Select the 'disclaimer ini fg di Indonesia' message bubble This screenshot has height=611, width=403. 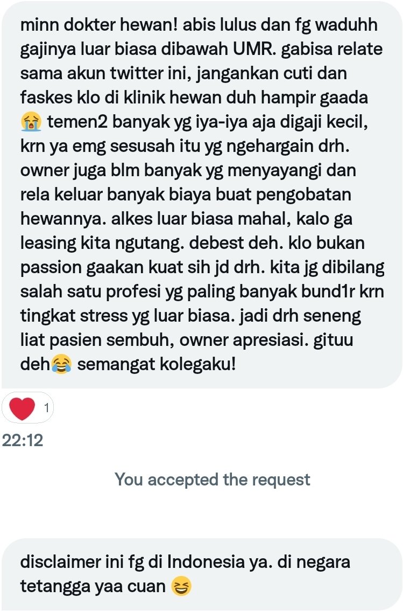(x=201, y=574)
